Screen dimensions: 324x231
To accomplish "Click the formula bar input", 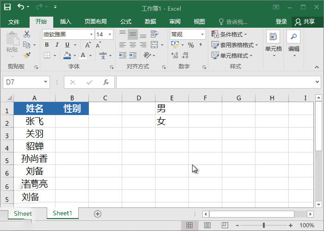I will [215, 82].
